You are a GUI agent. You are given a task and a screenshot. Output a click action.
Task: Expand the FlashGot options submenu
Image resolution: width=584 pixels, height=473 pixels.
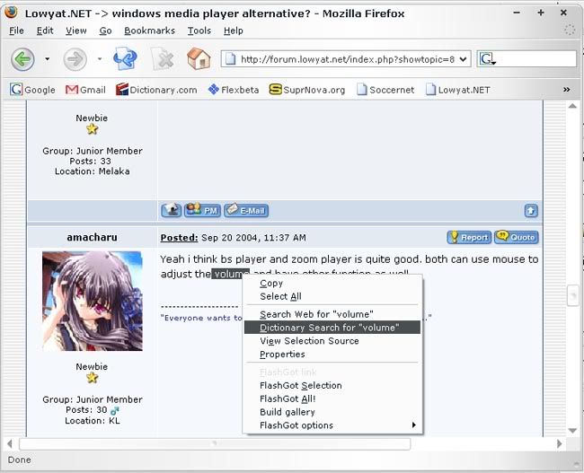(x=332, y=425)
